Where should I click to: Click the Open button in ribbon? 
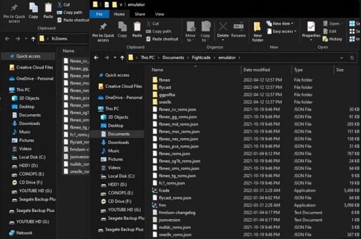(x=333, y=23)
